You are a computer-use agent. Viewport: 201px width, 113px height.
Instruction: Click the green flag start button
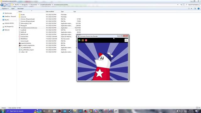(79, 40)
